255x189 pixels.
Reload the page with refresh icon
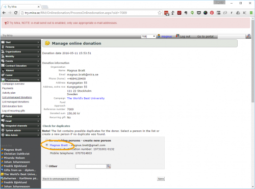pos(16,13)
